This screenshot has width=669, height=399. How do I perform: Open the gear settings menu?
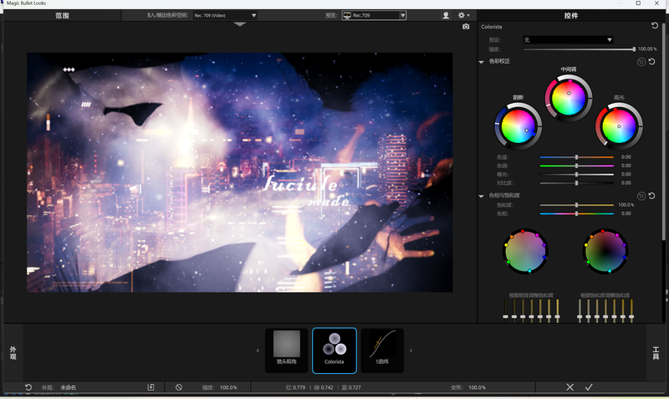pos(462,15)
